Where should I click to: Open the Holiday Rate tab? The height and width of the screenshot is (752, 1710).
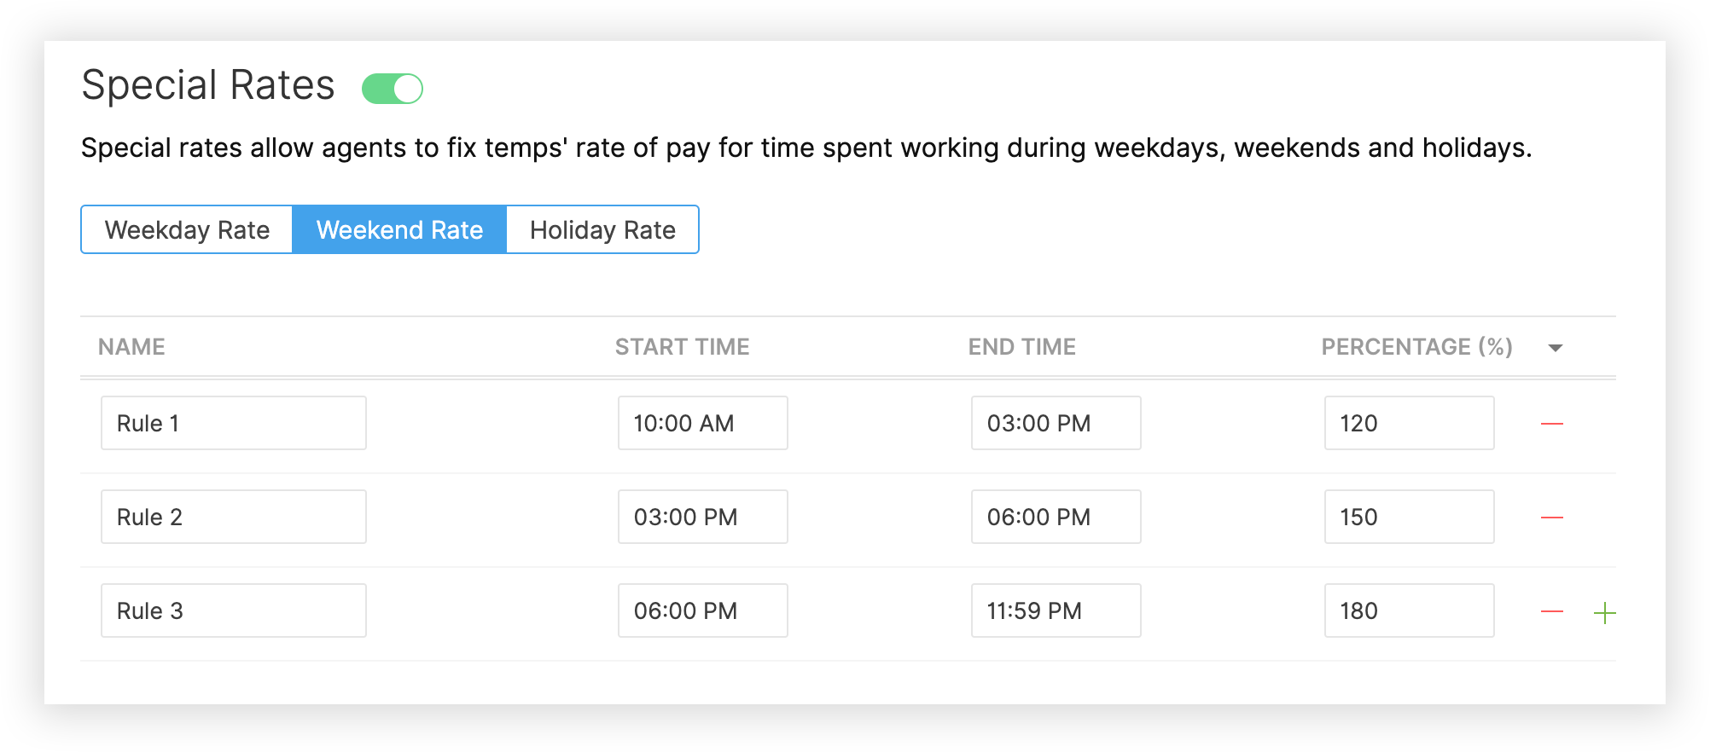[x=602, y=229]
